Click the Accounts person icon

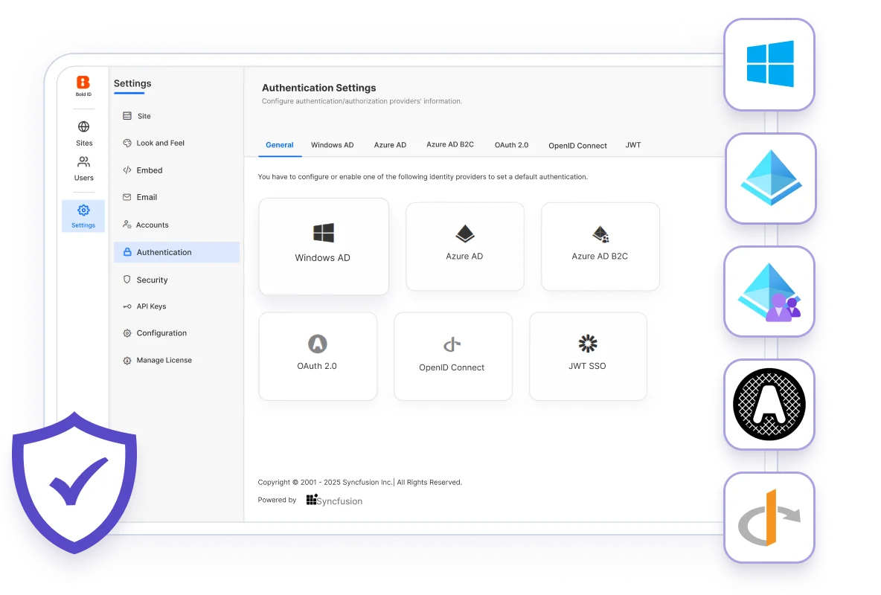[127, 224]
